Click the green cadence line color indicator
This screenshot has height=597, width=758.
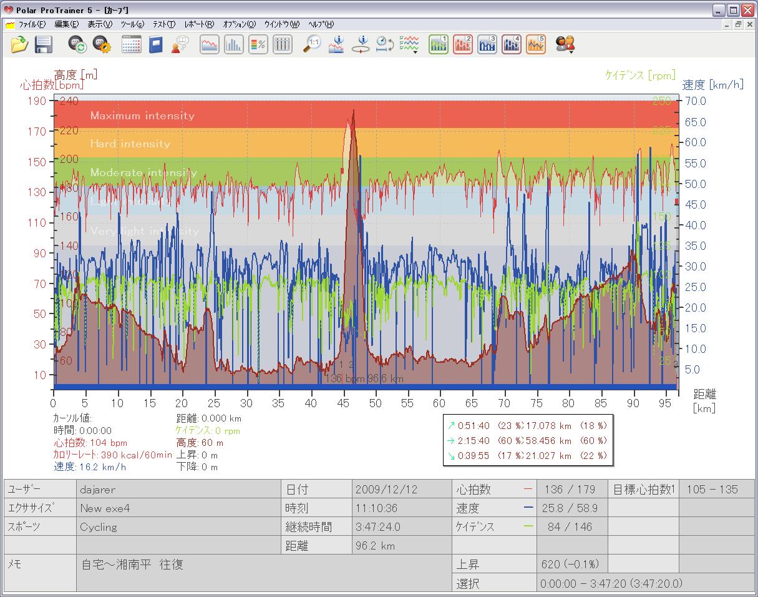(529, 526)
